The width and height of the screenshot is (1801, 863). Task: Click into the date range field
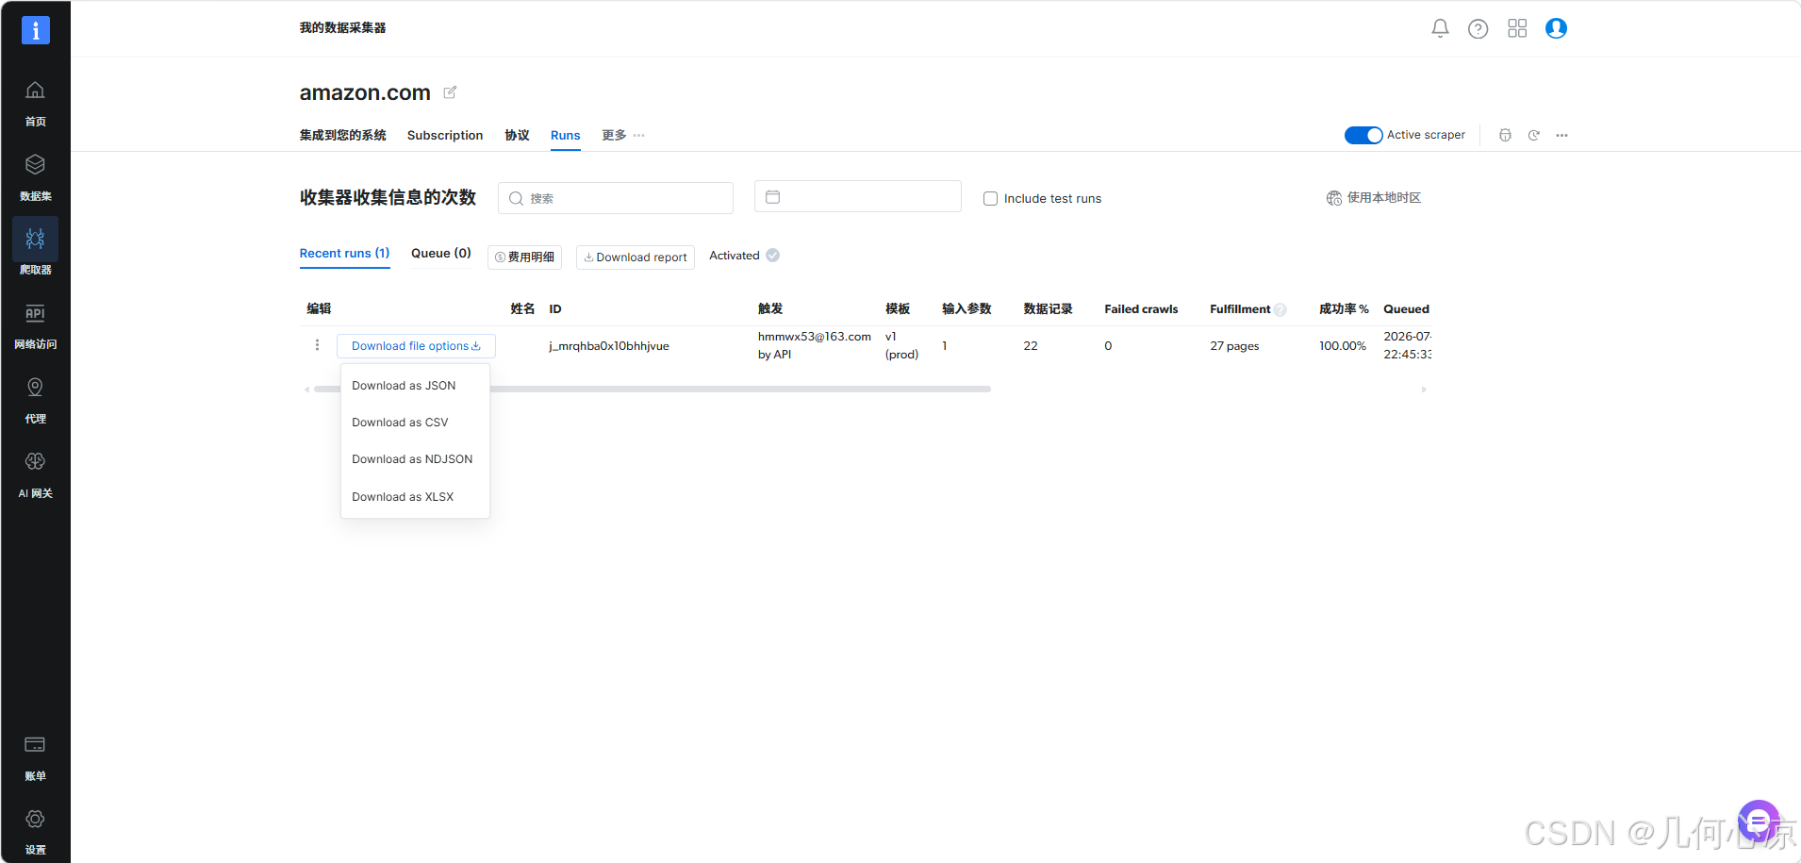tap(858, 196)
